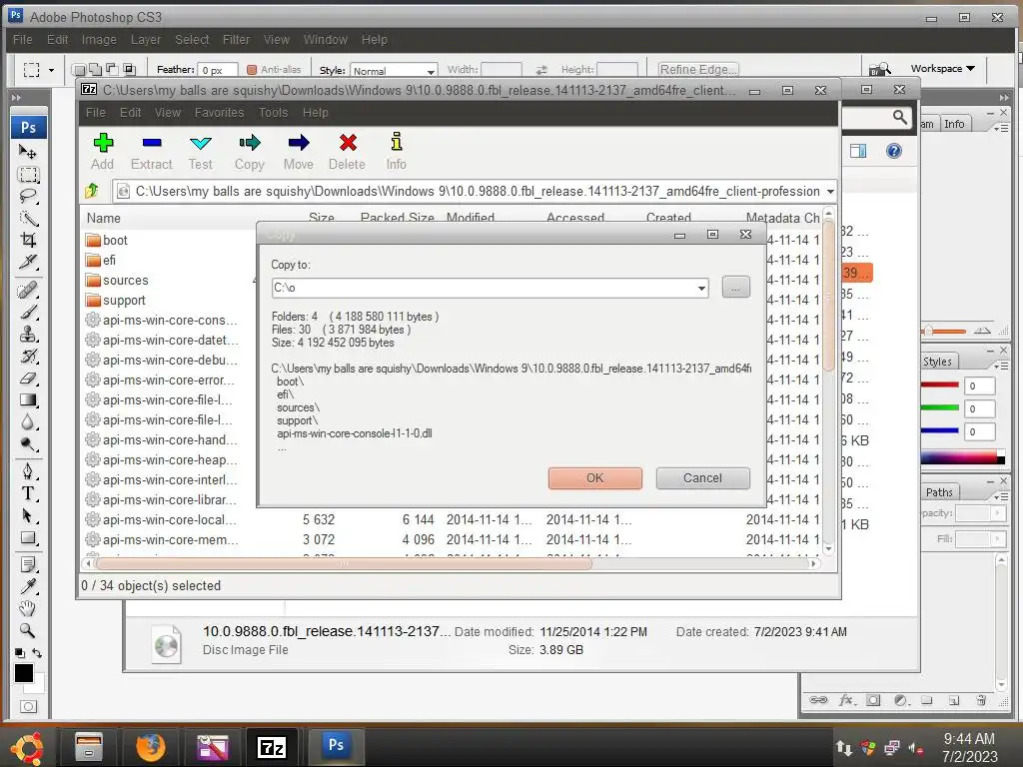Open the Workspace dropdown
Screen dimensions: 1023x767
coord(943,69)
